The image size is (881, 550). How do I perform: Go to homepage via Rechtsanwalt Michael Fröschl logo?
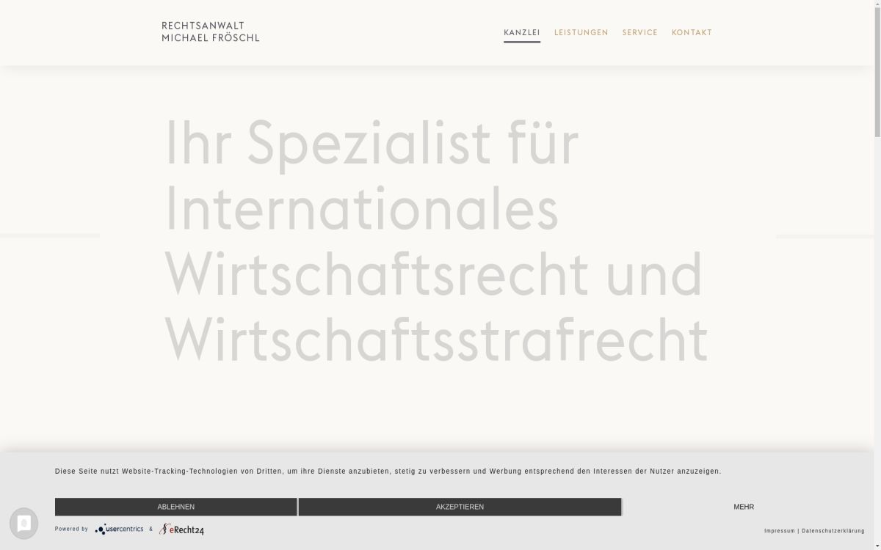tap(211, 32)
